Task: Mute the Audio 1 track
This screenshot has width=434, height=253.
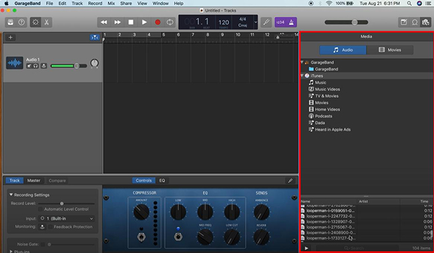Action: (29, 66)
